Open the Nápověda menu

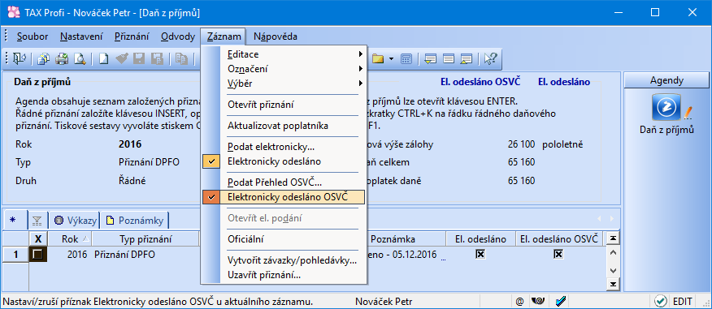point(276,36)
